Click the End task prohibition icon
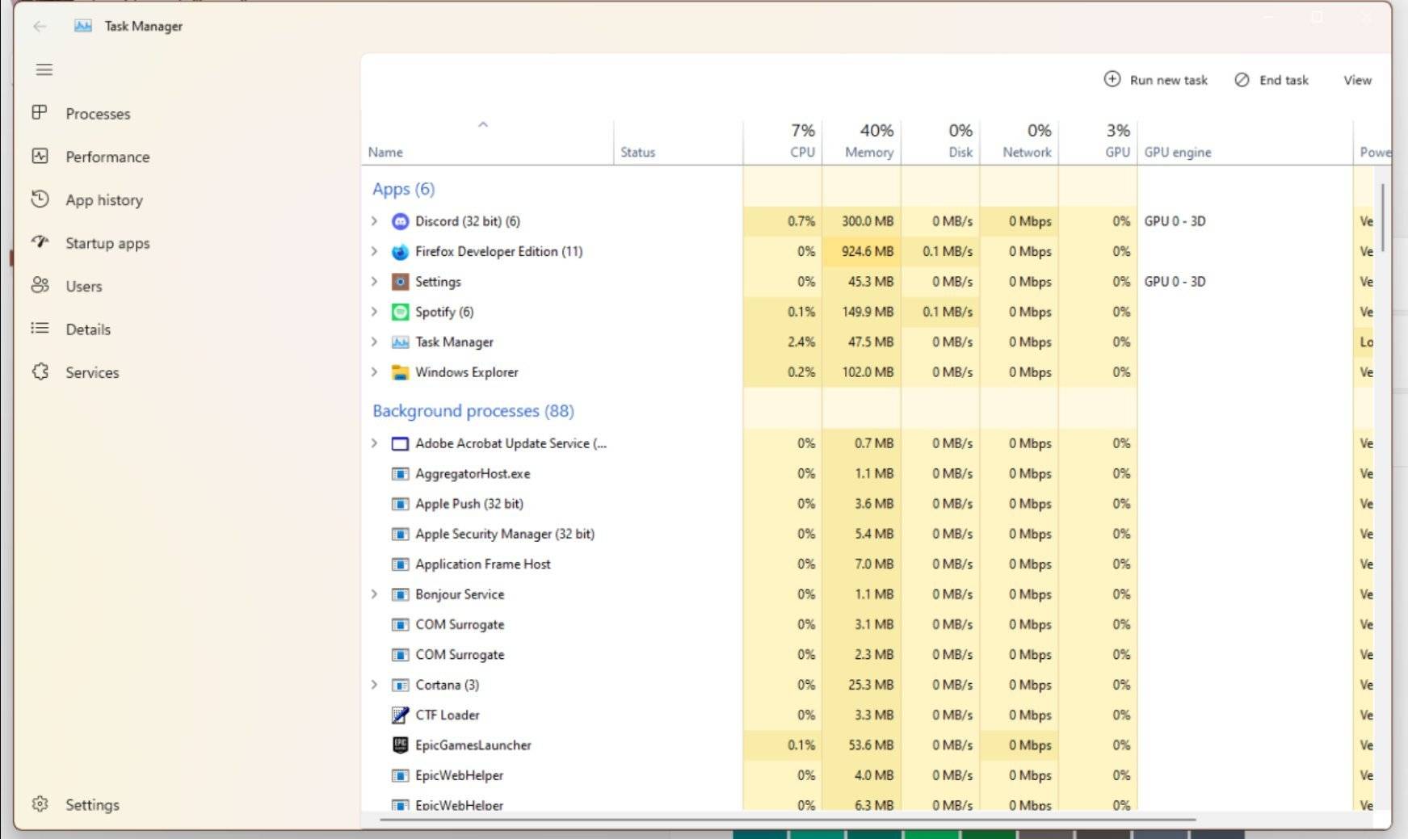Image resolution: width=1408 pixels, height=839 pixels. [x=1242, y=80]
